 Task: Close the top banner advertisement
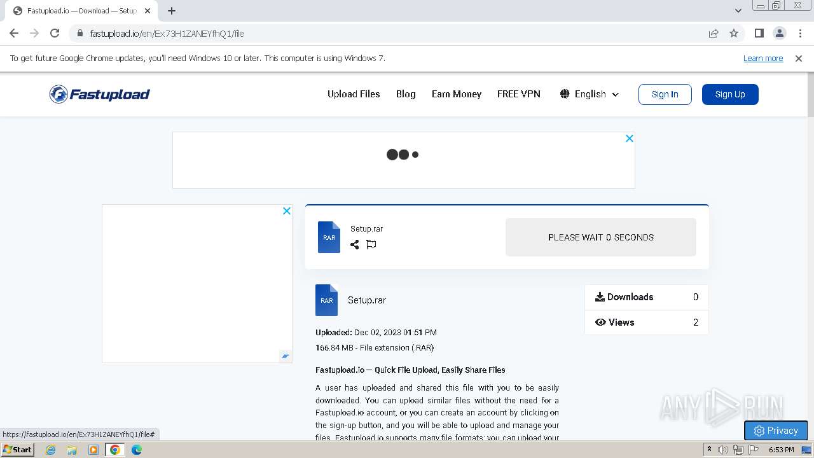pos(630,138)
